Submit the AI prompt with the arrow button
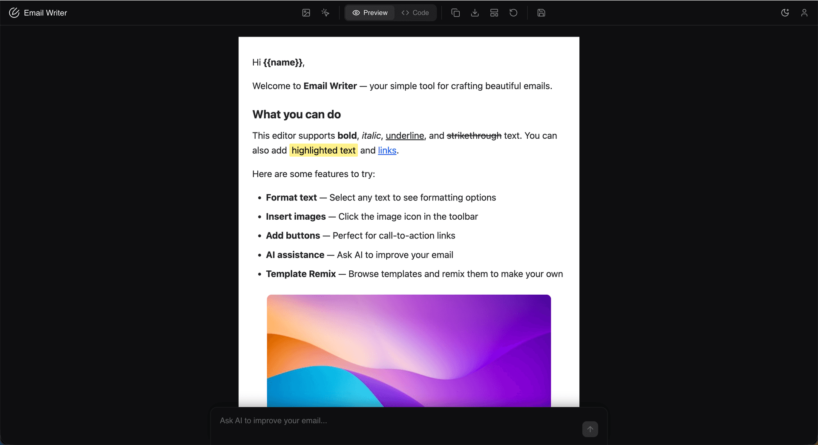This screenshot has width=818, height=445. pyautogui.click(x=590, y=429)
